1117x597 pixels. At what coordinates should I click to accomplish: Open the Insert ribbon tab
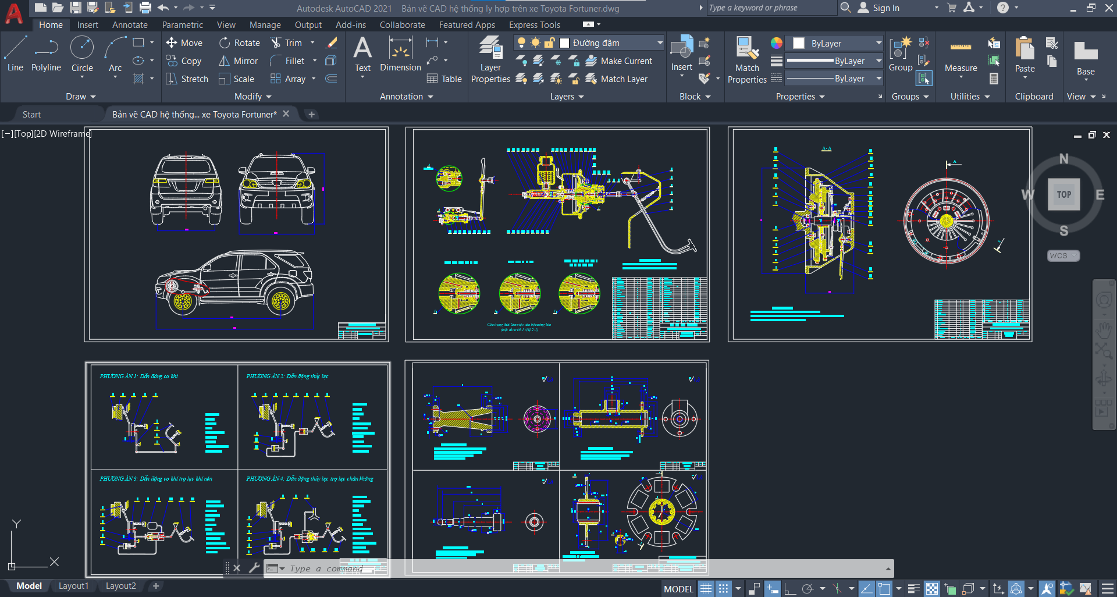pyautogui.click(x=88, y=24)
